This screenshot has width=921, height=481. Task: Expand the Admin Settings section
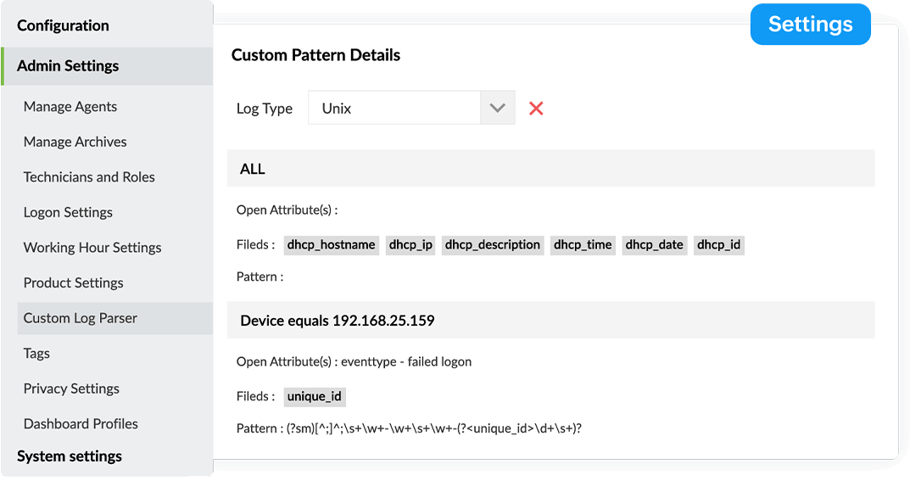coord(68,66)
